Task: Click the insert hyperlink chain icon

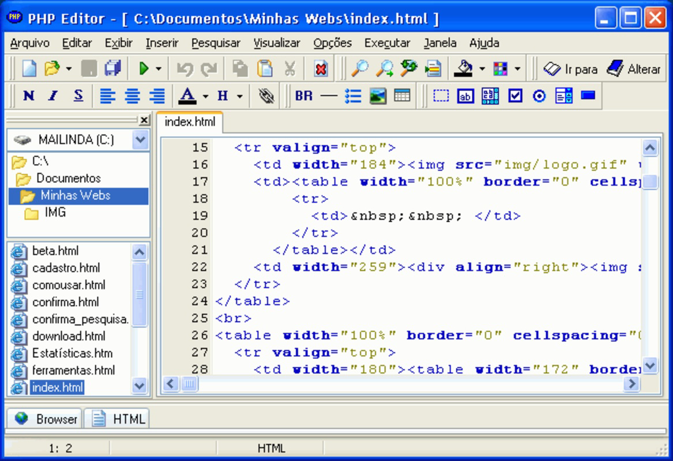Action: tap(266, 96)
